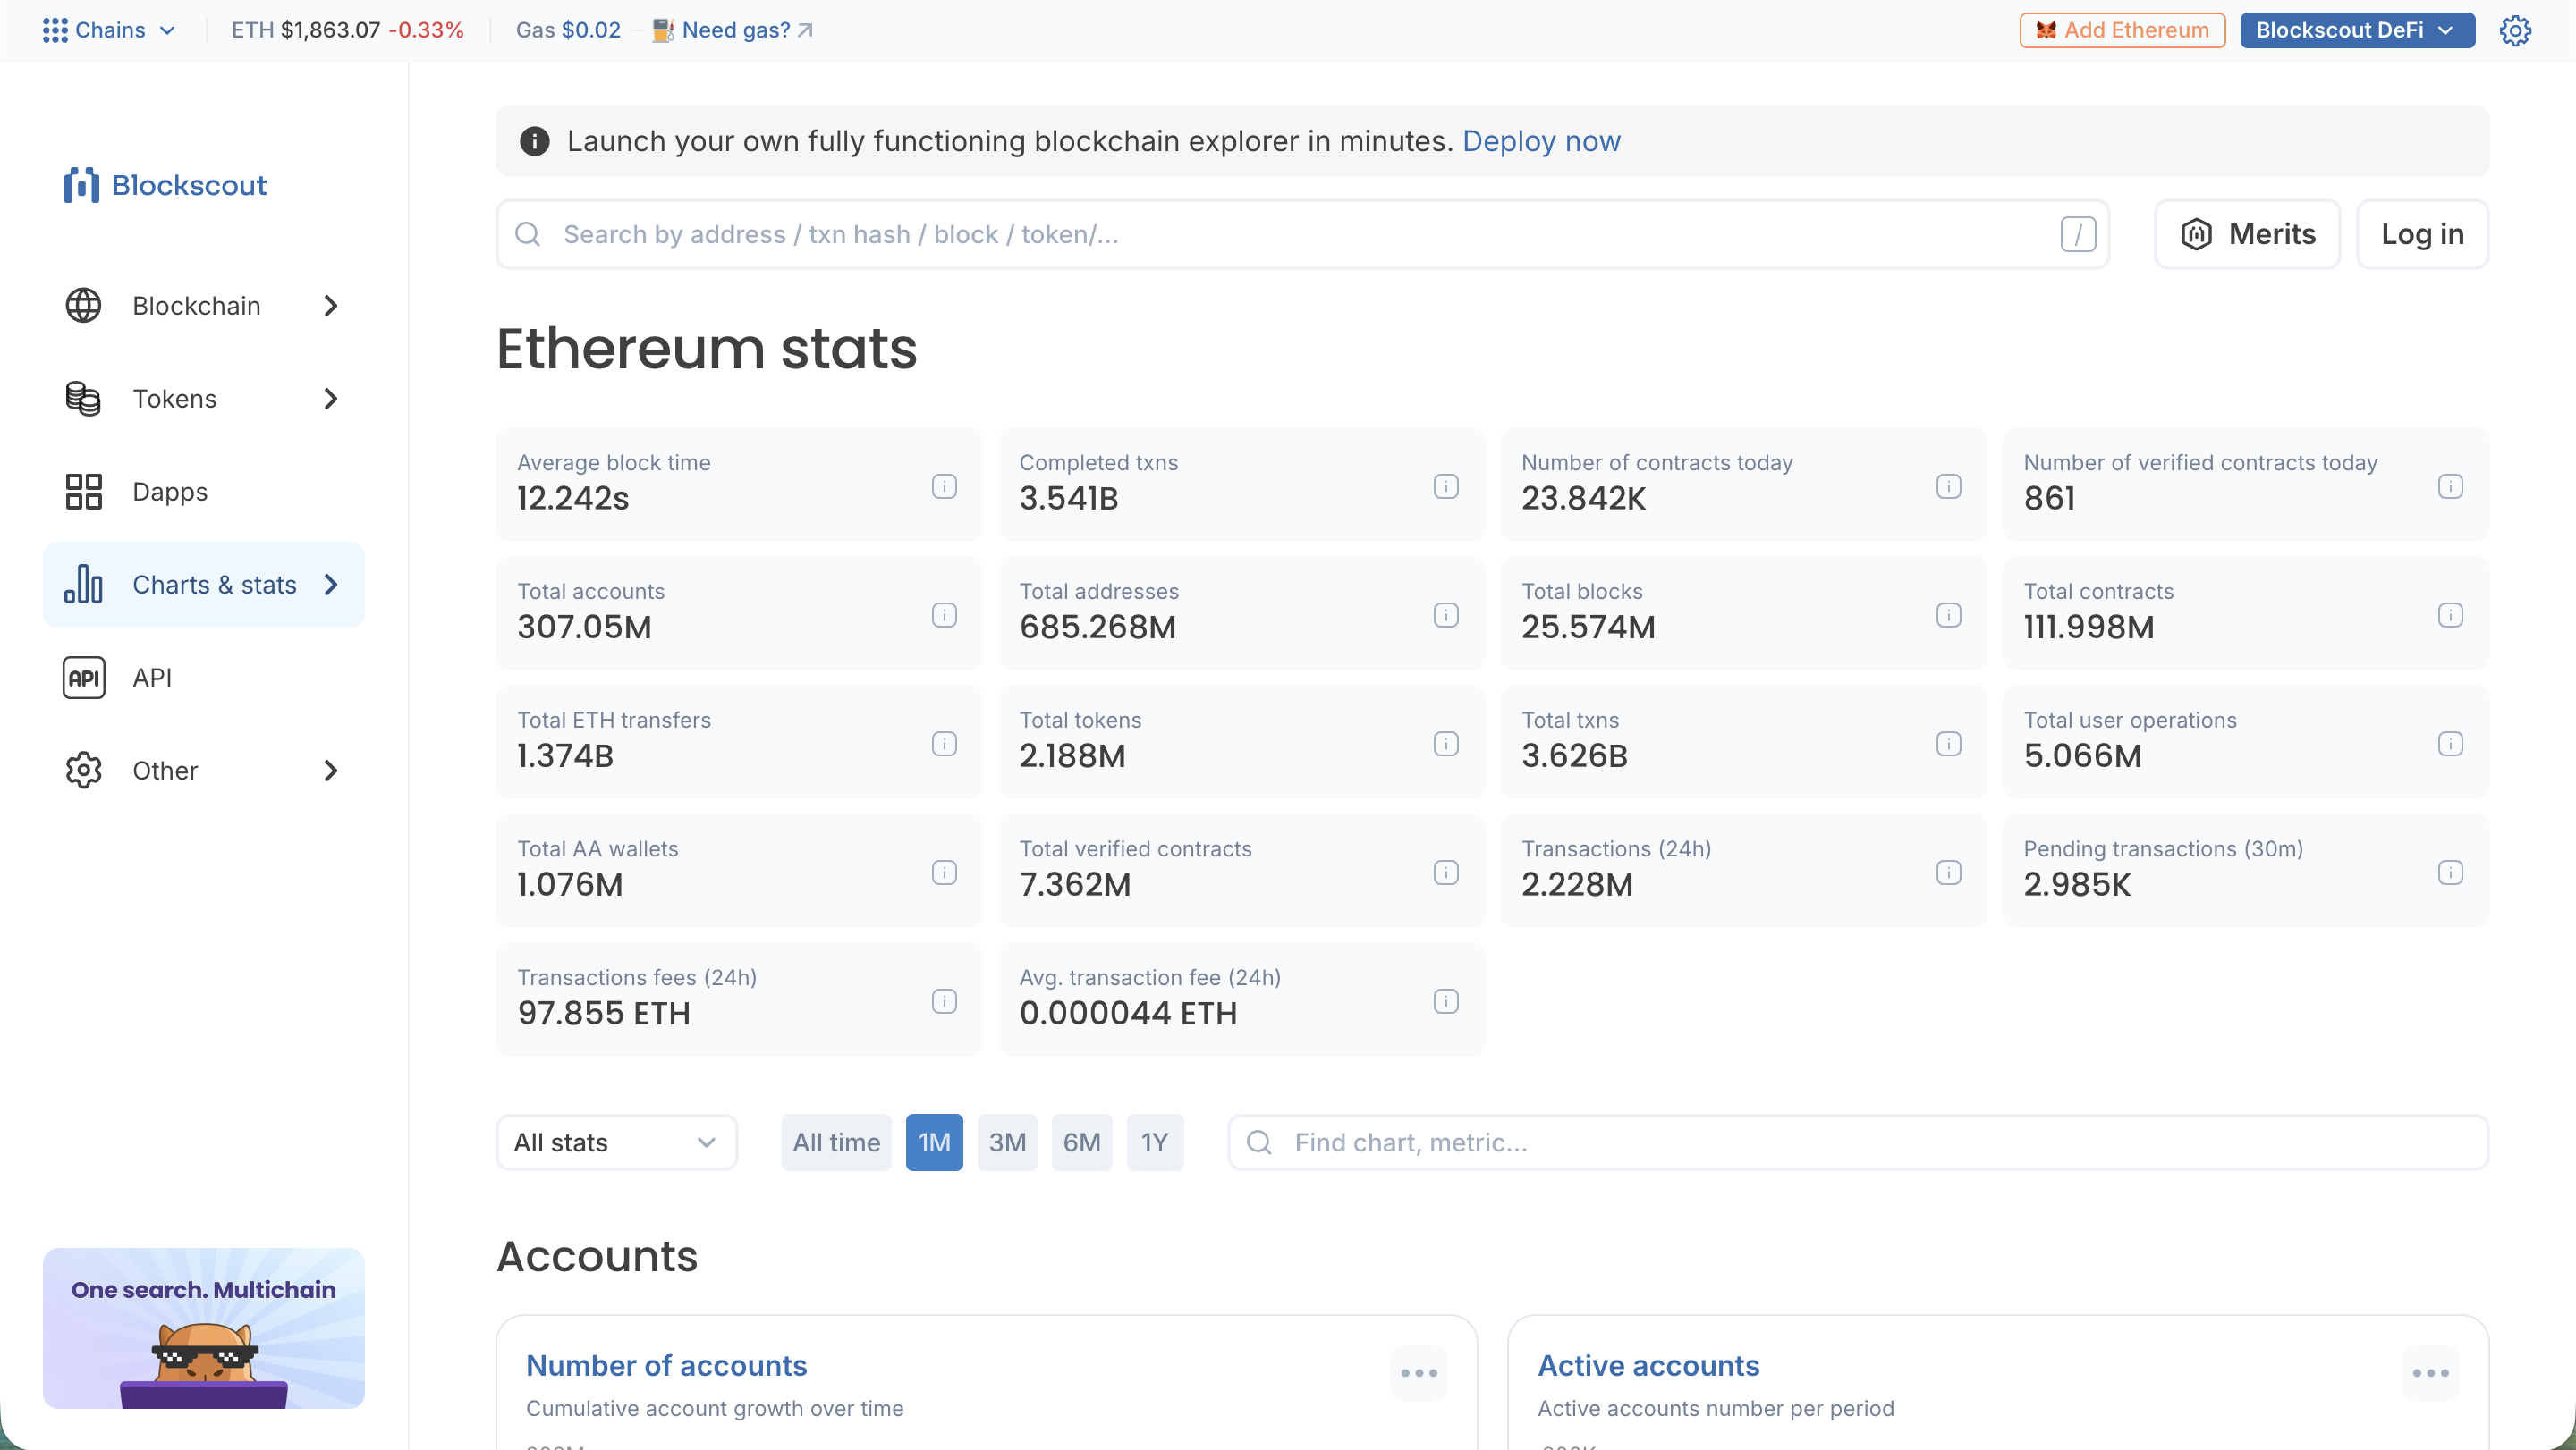Show info for Total AA wallets

944,873
